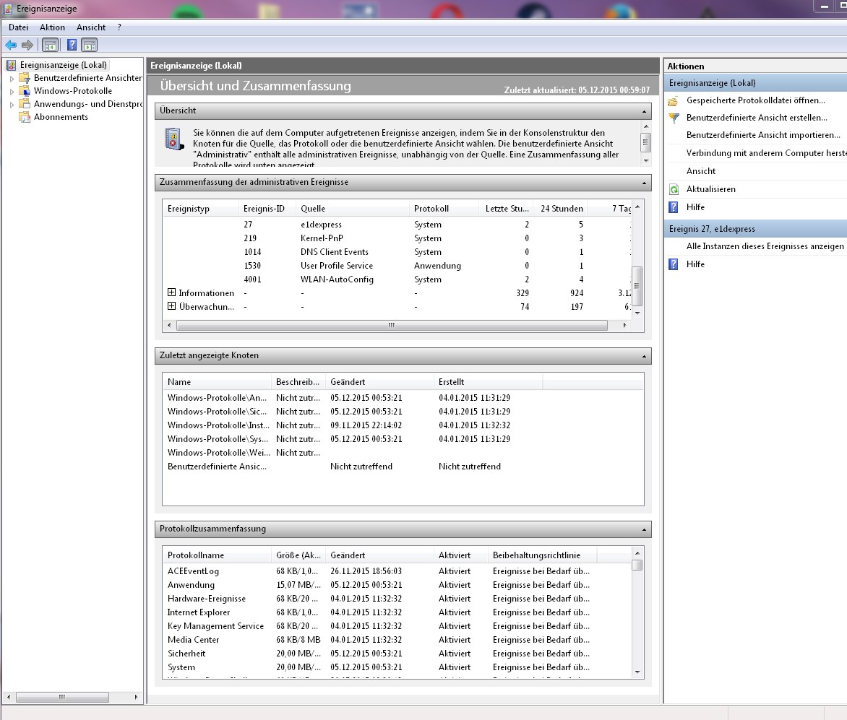
Task: Click Gespeicherte Protokolldatei öffnen... action
Action: 756,100
